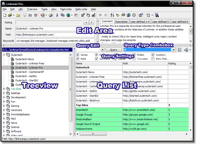Open dropdown arrow beside open folder icon
This screenshot has width=197, height=145.
click(x=13, y=15)
